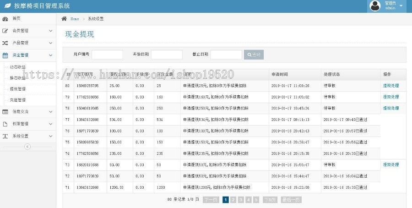
Task: Open the admin account dropdown arrow
Action: pos(401,6)
